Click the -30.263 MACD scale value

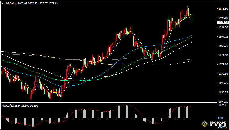[222, 127]
